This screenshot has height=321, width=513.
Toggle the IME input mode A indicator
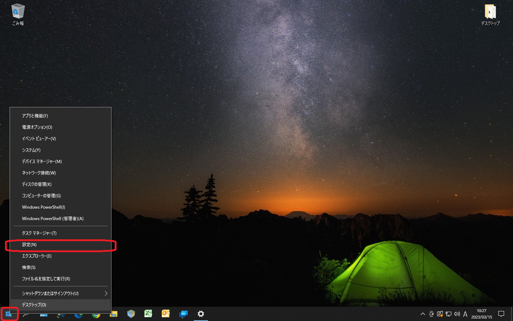465,314
